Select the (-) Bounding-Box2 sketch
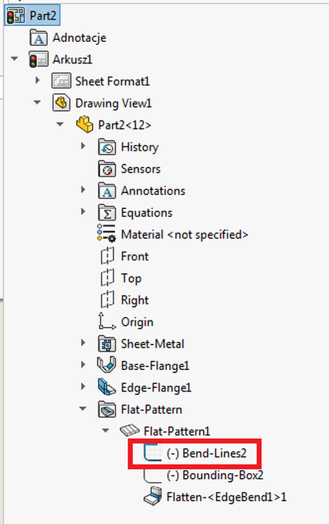 (x=215, y=475)
